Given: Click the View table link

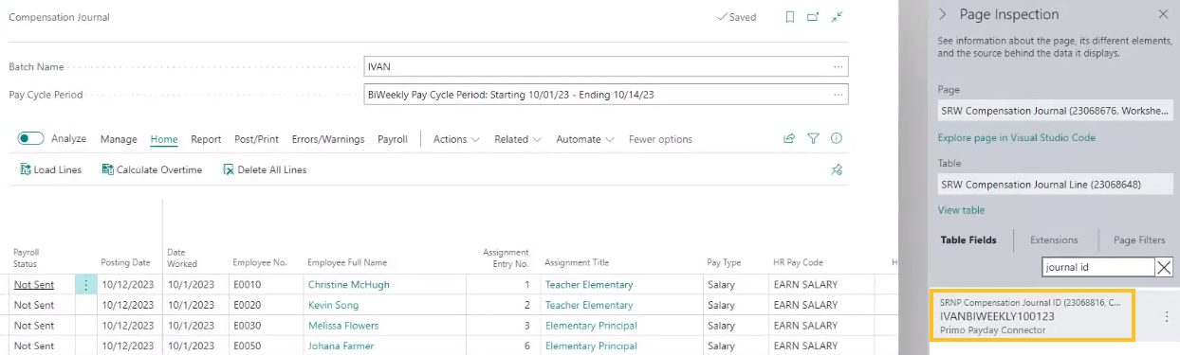Looking at the screenshot, I should tap(961, 210).
